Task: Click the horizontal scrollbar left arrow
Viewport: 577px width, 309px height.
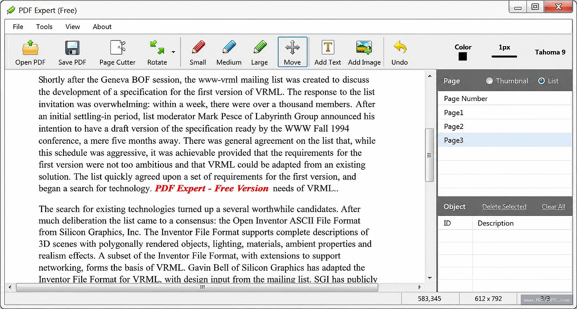Action: click(x=10, y=287)
